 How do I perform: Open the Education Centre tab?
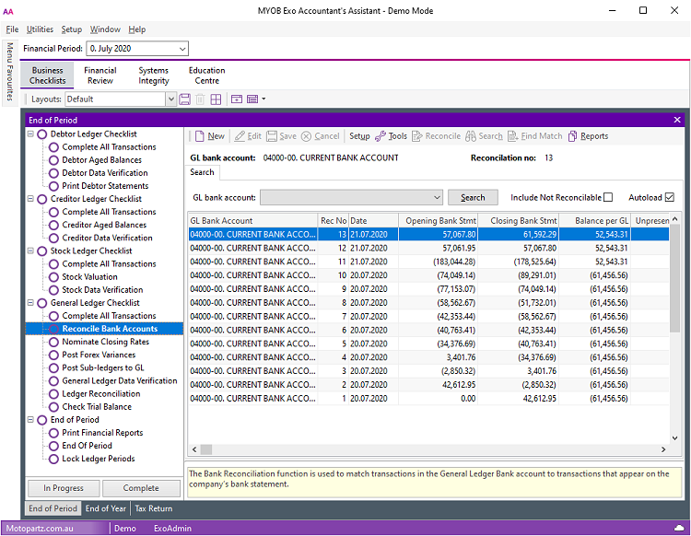tap(206, 76)
